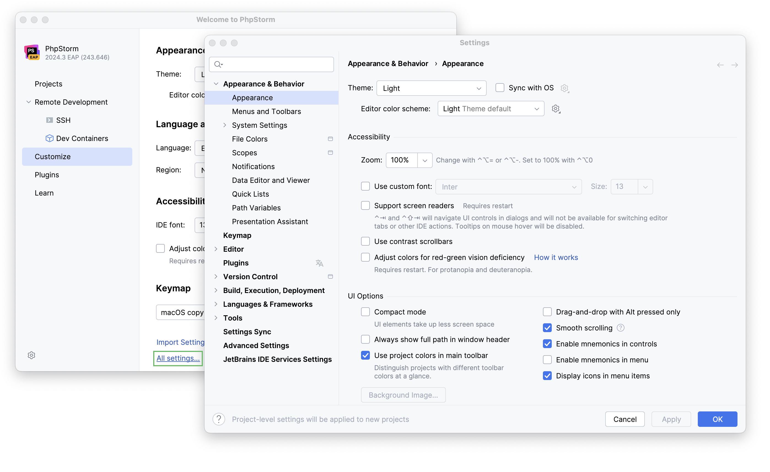Image resolution: width=770 pixels, height=472 pixels.
Task: Click the help question mark icon
Action: pos(219,419)
